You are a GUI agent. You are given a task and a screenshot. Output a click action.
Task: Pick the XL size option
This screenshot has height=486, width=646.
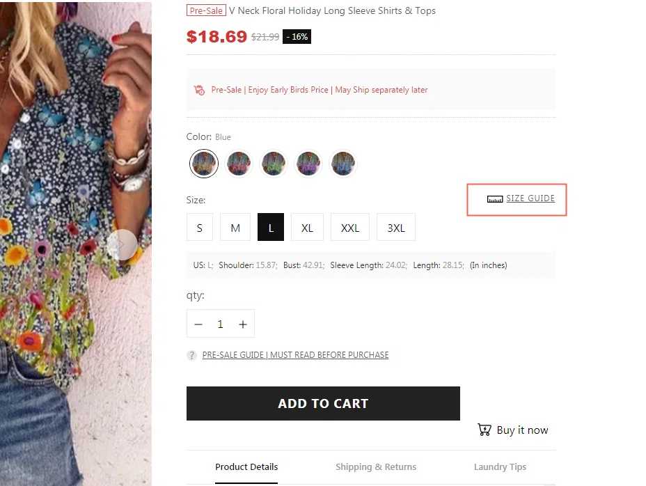307,228
